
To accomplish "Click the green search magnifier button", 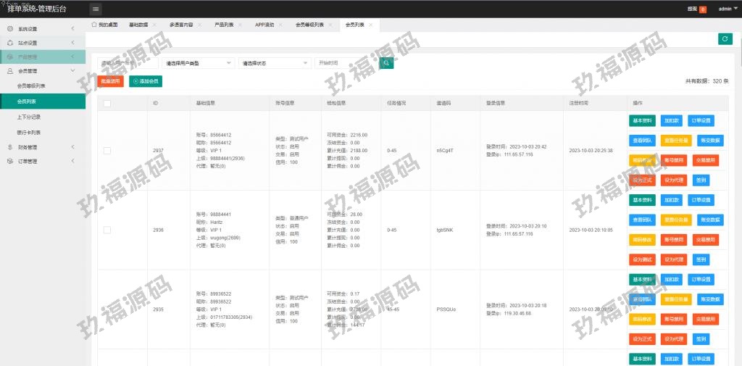I will pos(387,63).
